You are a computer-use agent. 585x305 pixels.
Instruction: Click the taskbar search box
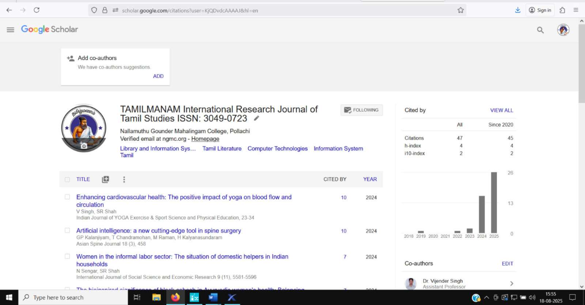73,297
